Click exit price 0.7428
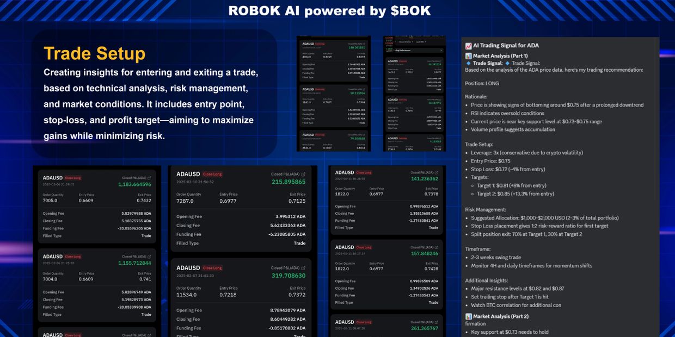The height and width of the screenshot is (337, 675). pos(432,269)
